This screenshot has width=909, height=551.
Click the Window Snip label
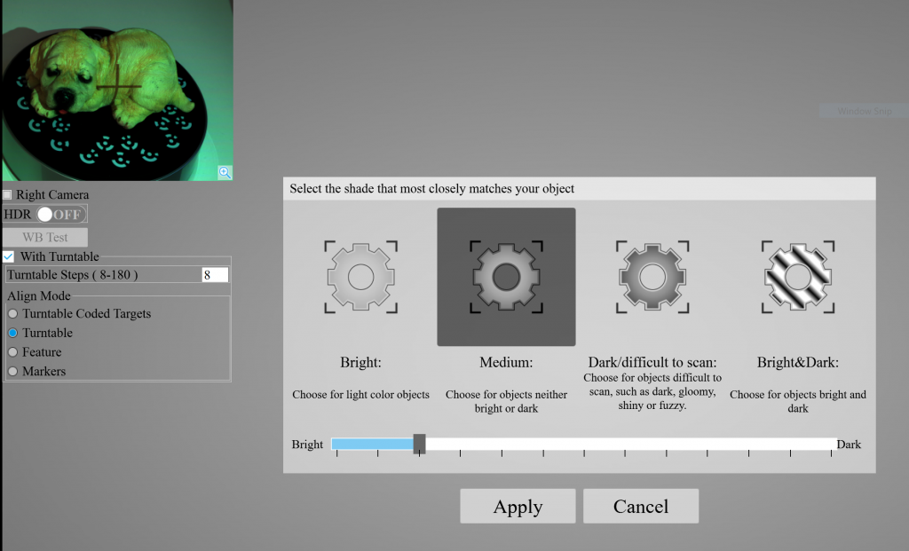click(x=864, y=112)
